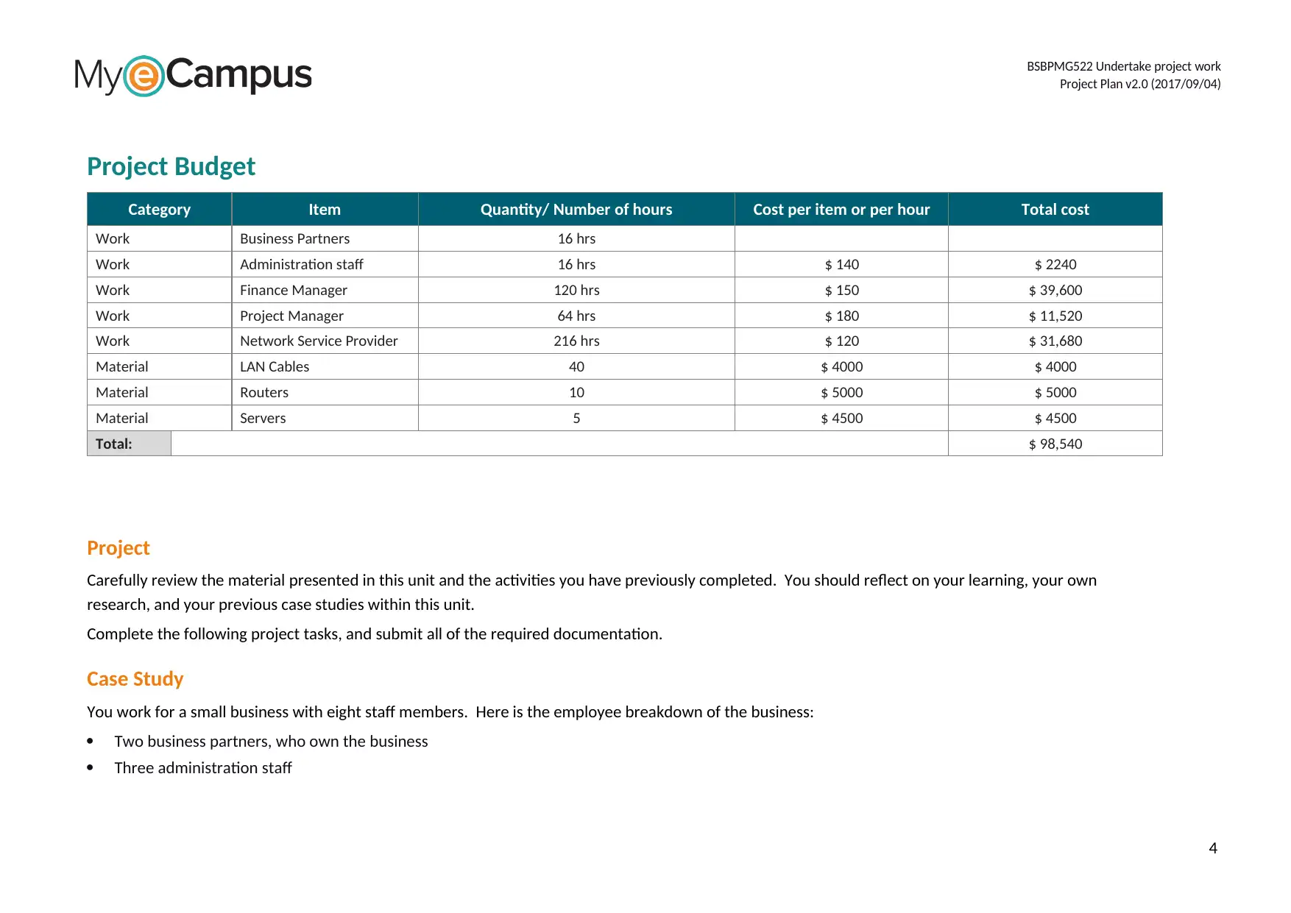Click 'BSBPMG522 Undertake project work' header text
The image size is (1291, 913).
click(x=1123, y=66)
